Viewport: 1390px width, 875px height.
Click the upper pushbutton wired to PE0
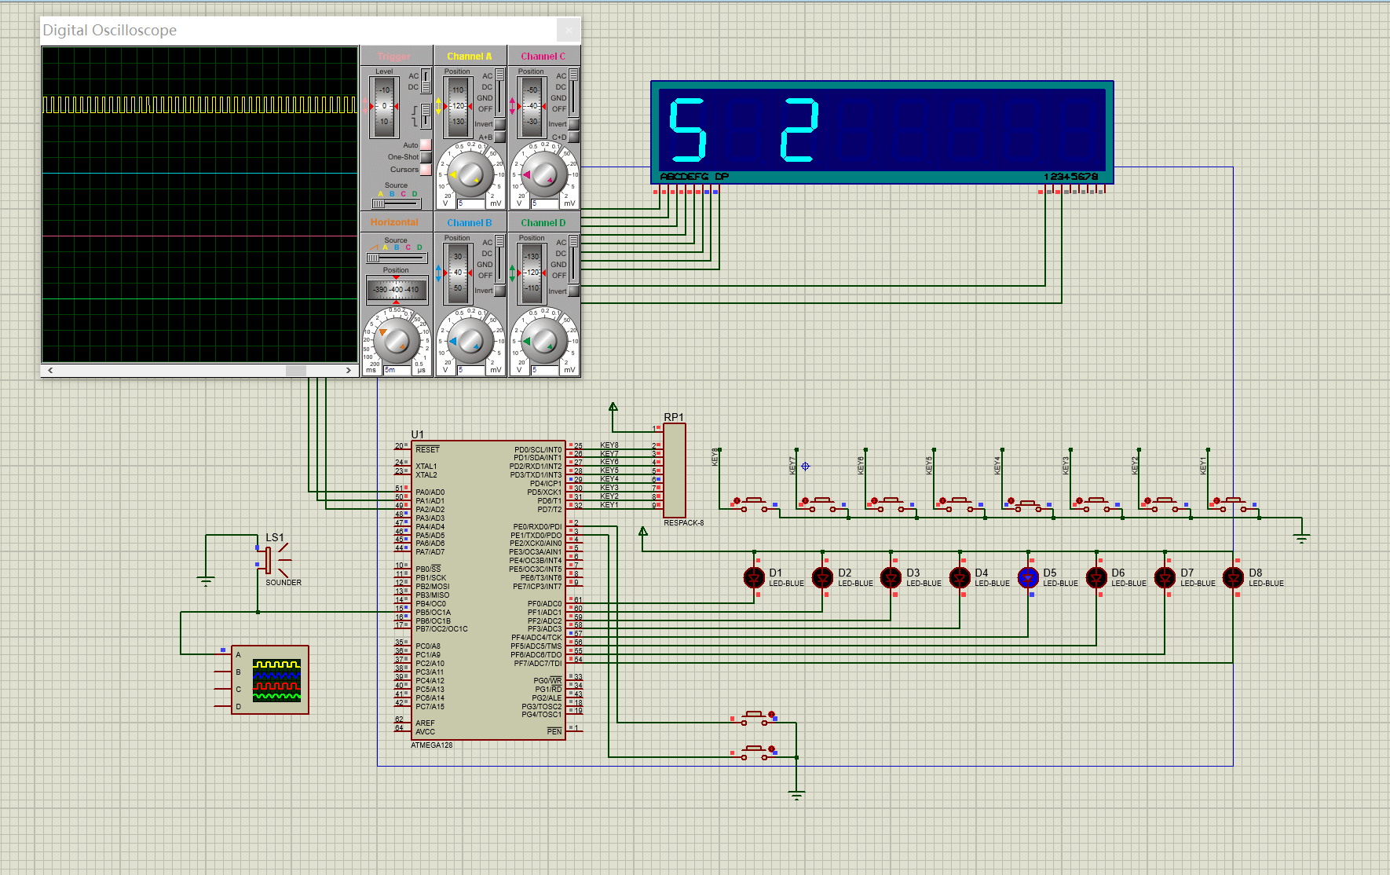click(x=754, y=717)
